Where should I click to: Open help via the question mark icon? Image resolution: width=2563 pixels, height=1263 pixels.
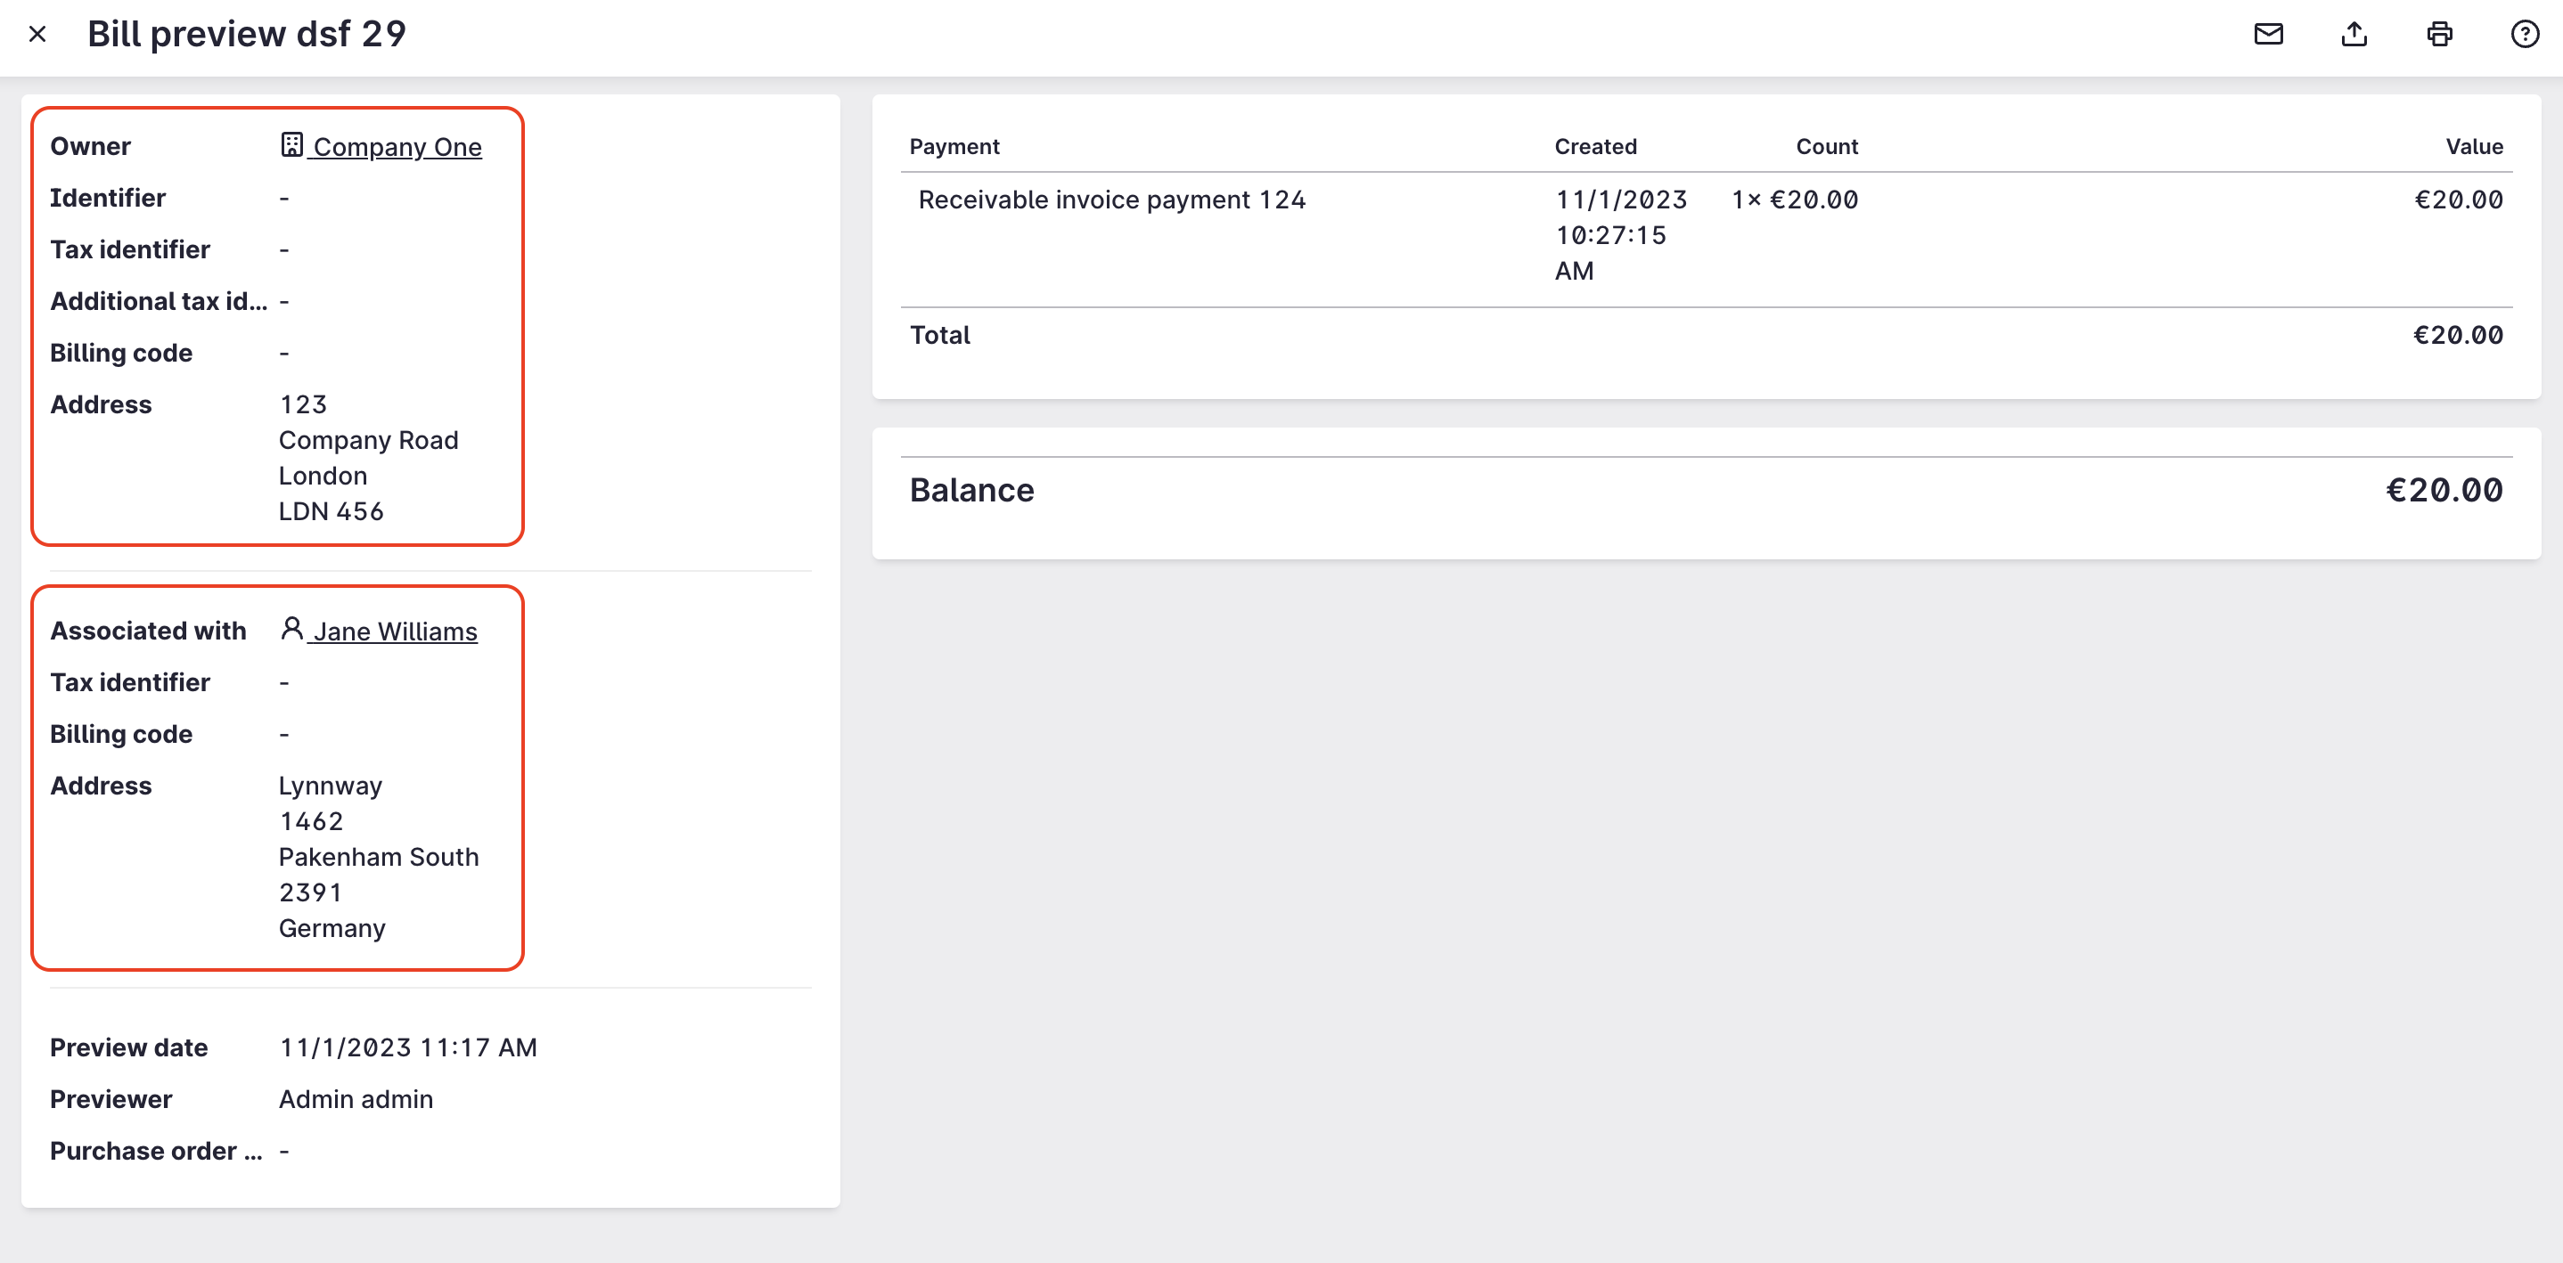2524,35
